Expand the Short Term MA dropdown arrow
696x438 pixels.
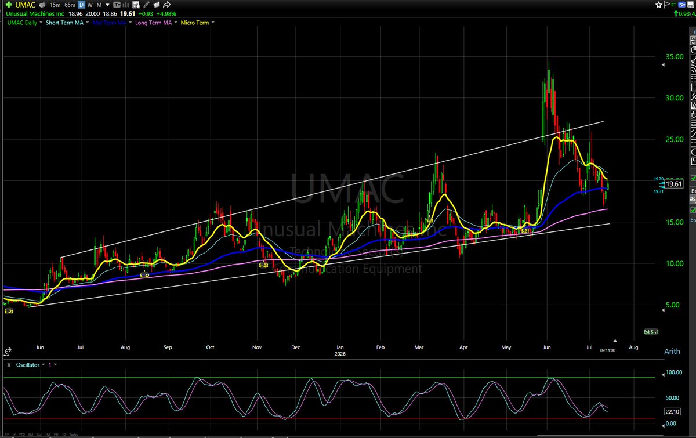click(87, 23)
